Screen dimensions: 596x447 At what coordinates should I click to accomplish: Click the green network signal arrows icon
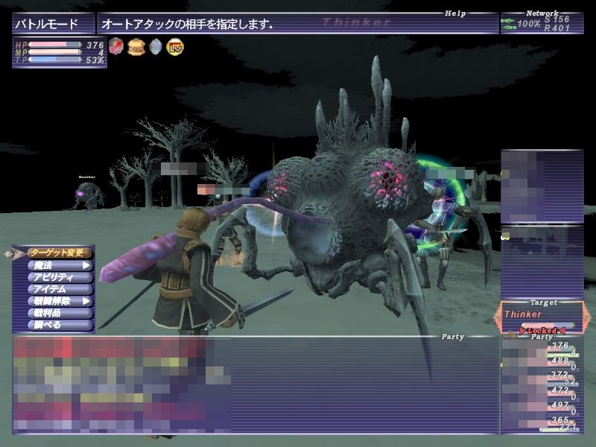pos(508,24)
